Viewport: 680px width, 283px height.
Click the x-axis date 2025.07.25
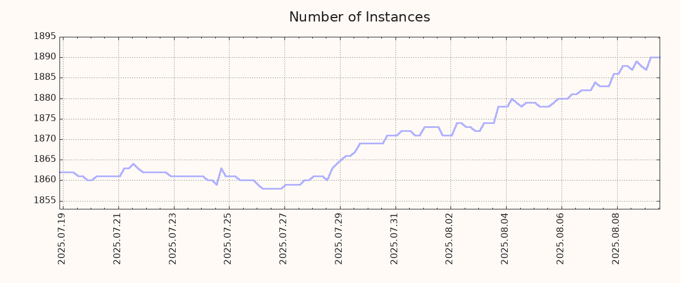[x=228, y=238]
